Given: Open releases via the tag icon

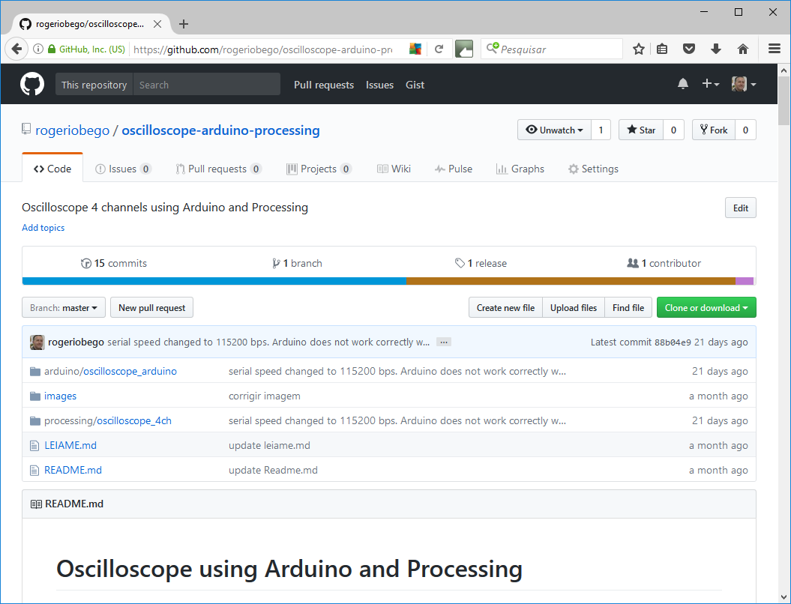Looking at the screenshot, I should pos(460,263).
